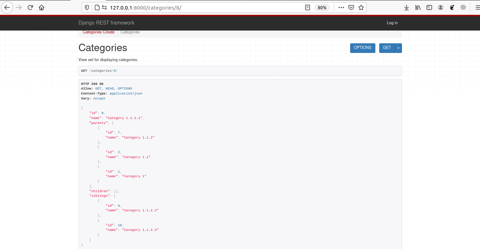This screenshot has width=480, height=249.
Task: Reset the 80% zoom level badge
Action: pos(322,7)
